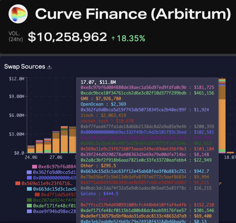Click the small 18.07 bar
Image resolution: width=236 pixels, height=223 pixels.
tap(230, 152)
